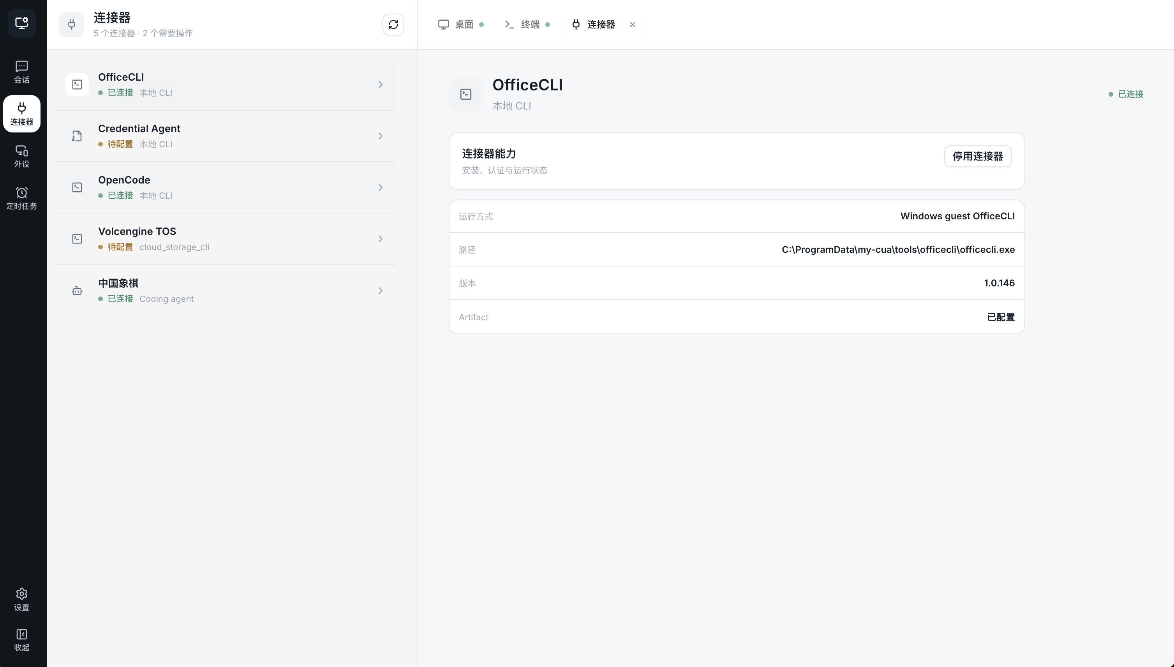1174x667 pixels.
Task: Click cloud_storage_cli label
Action: pos(174,247)
